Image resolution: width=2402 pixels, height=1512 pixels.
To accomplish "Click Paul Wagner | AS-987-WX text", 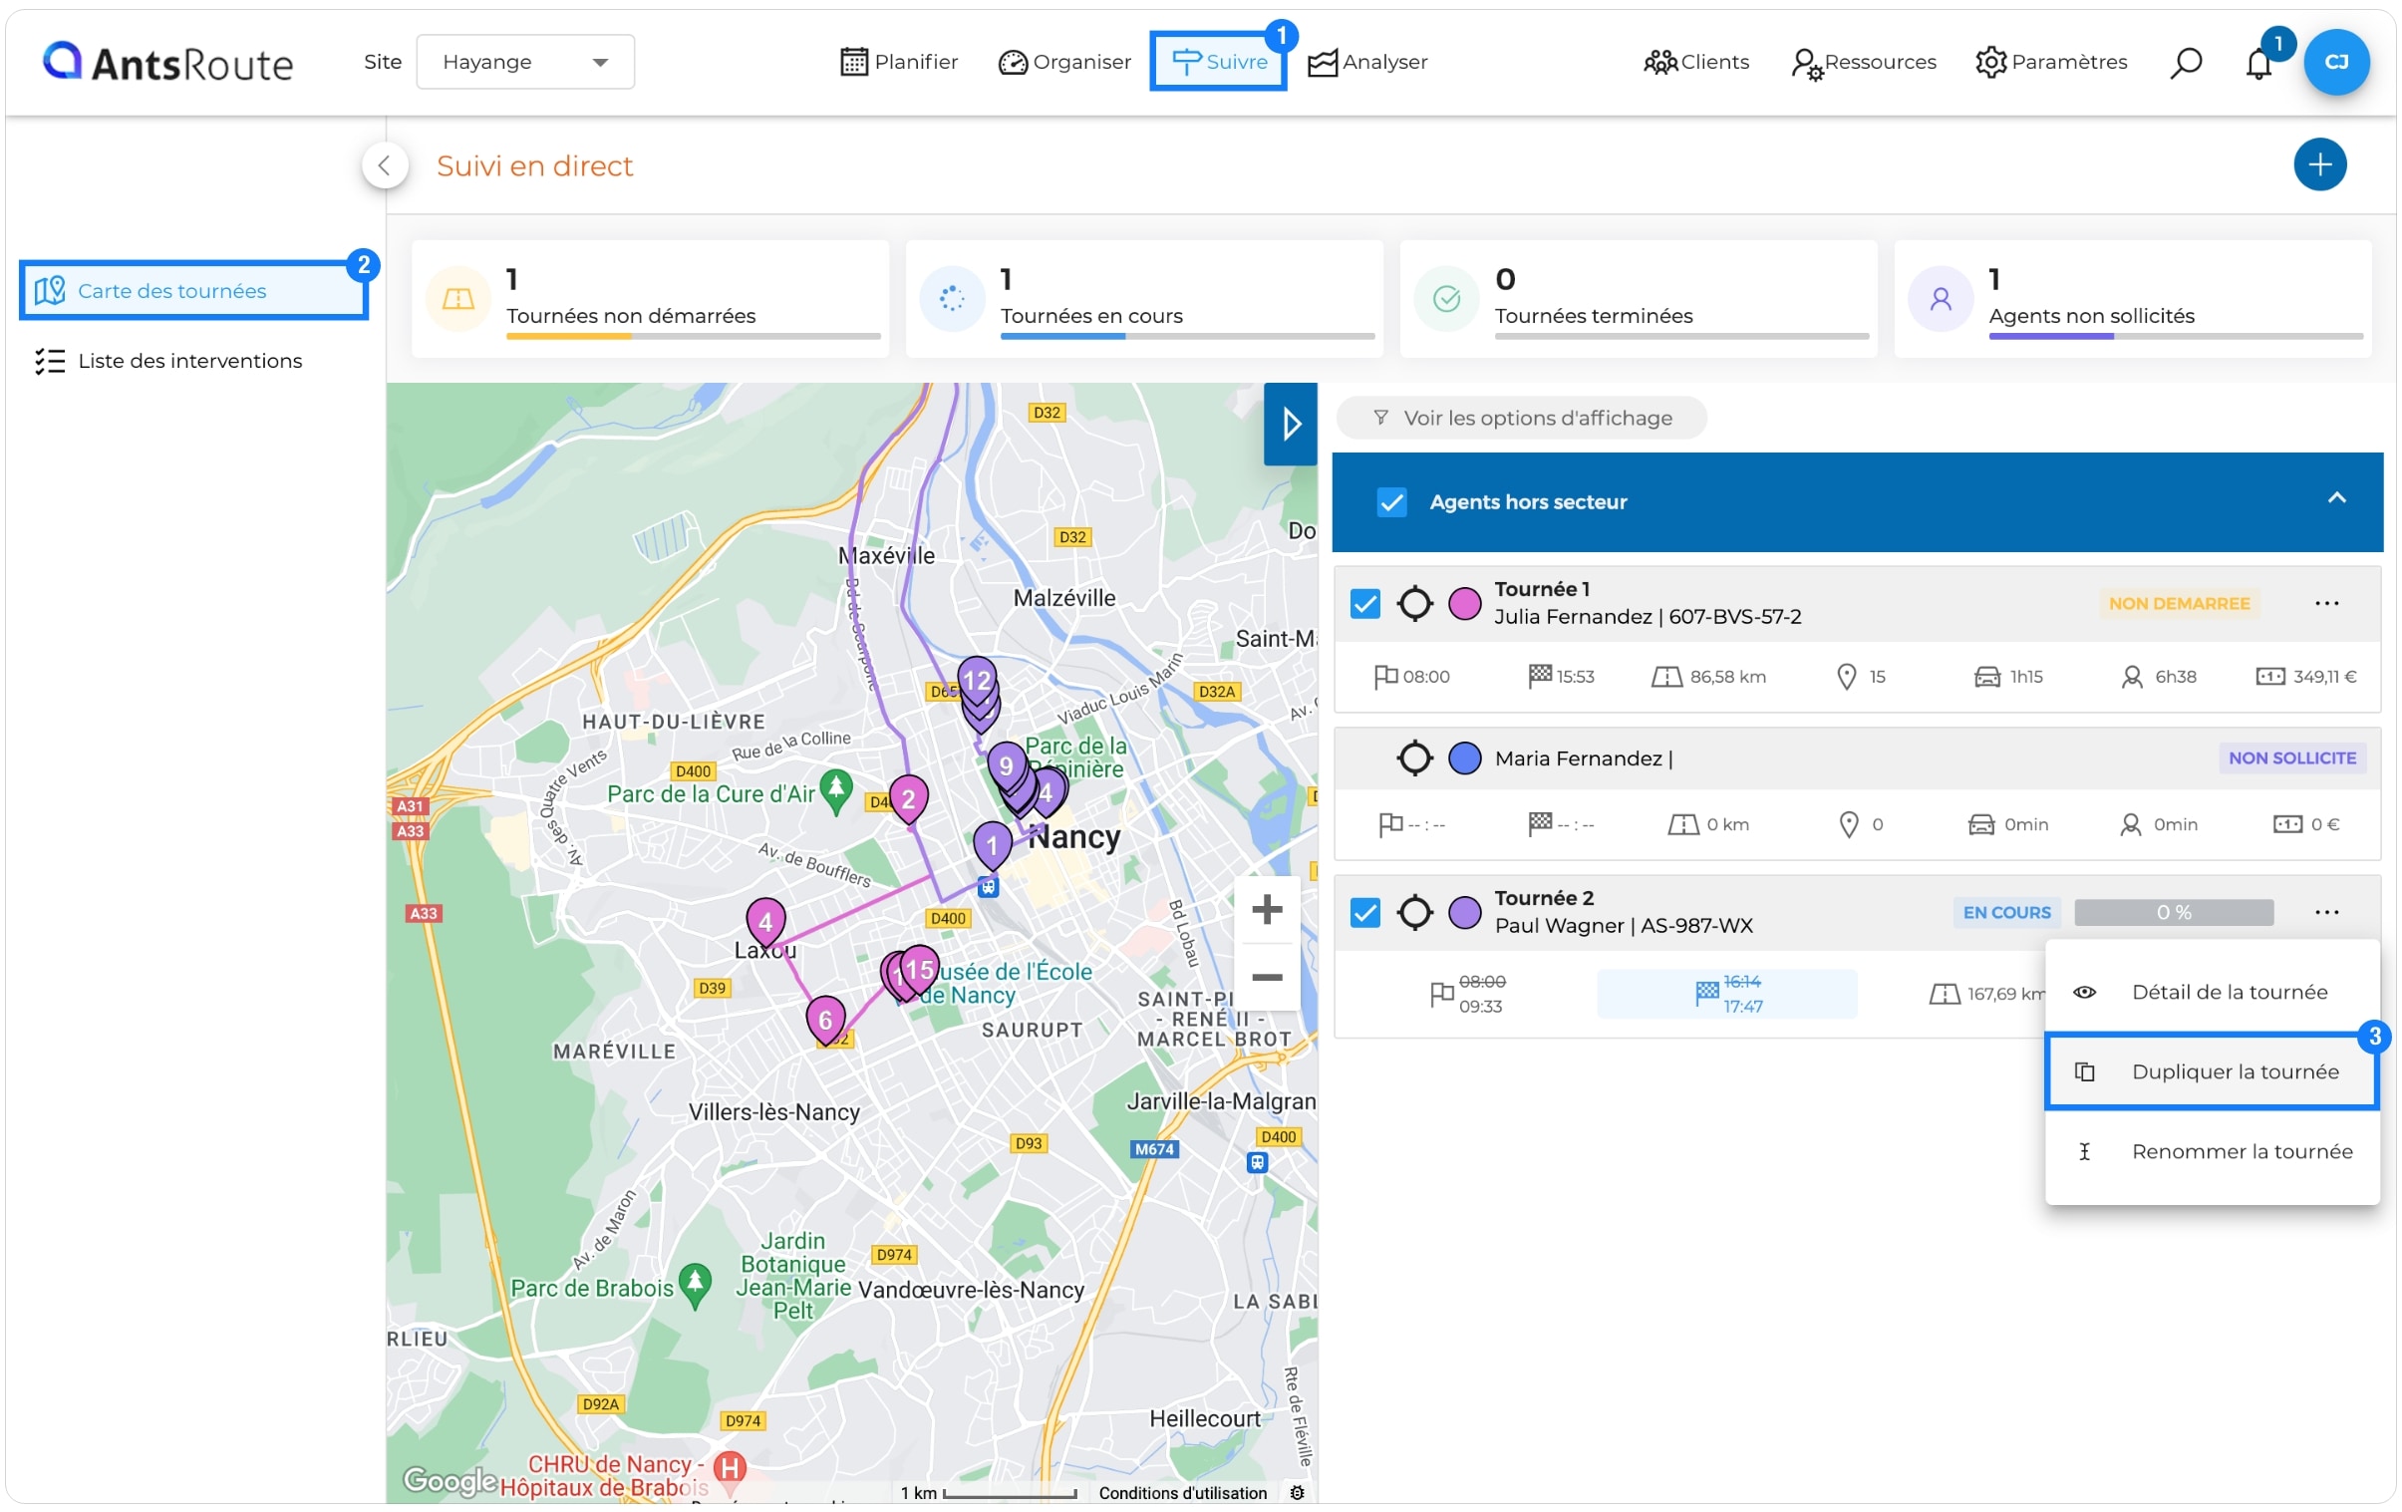I will [1623, 926].
